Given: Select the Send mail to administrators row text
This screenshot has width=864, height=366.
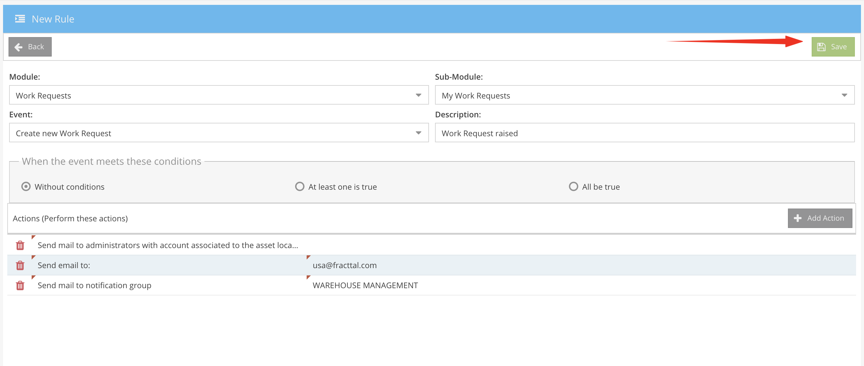Looking at the screenshot, I should coord(168,245).
